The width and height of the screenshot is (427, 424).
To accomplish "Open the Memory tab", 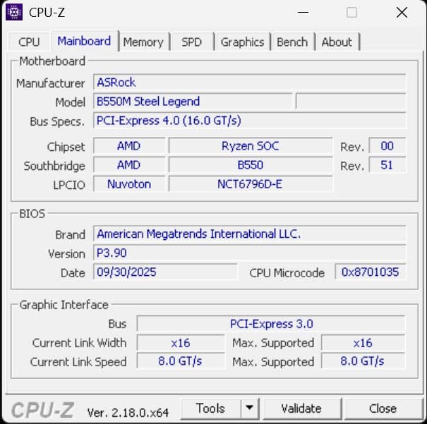I will [x=143, y=42].
